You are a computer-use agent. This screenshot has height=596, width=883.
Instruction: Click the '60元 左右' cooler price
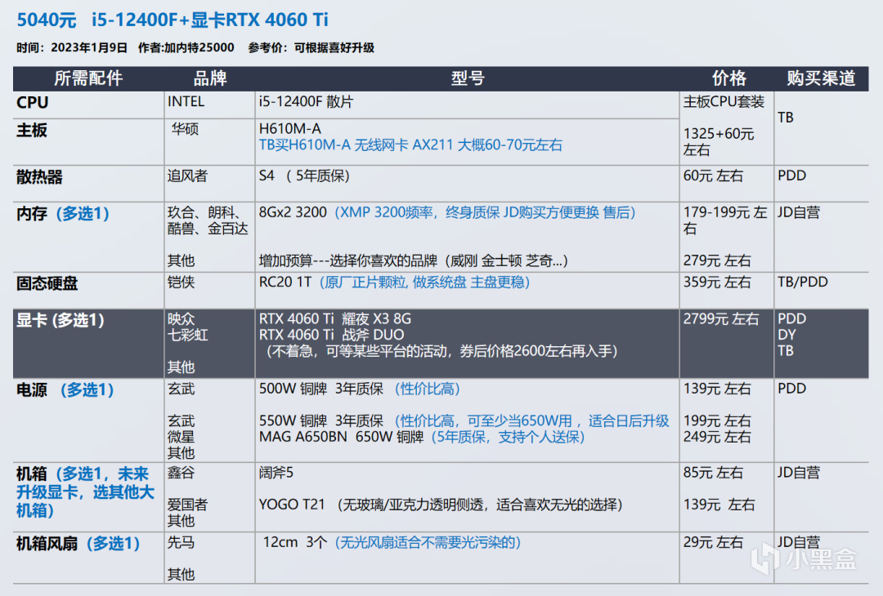pos(713,176)
